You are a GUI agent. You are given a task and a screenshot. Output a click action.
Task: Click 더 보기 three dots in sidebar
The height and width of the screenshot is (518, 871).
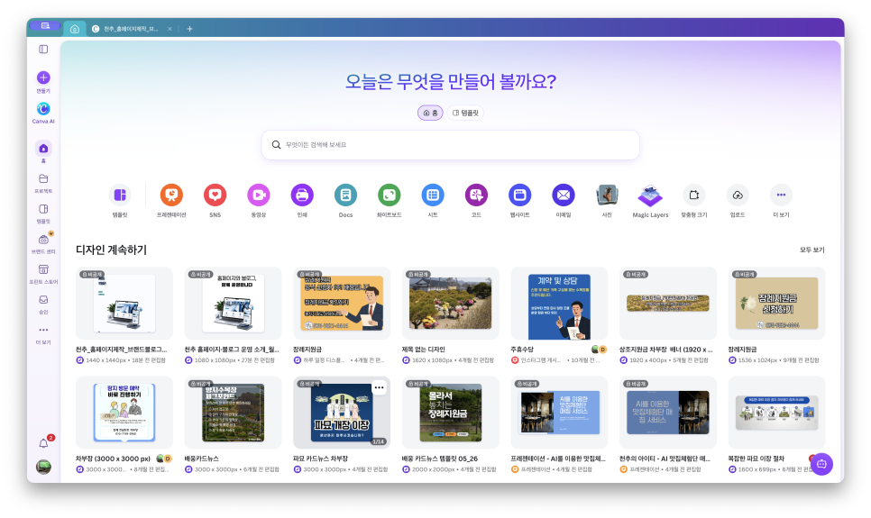click(43, 330)
